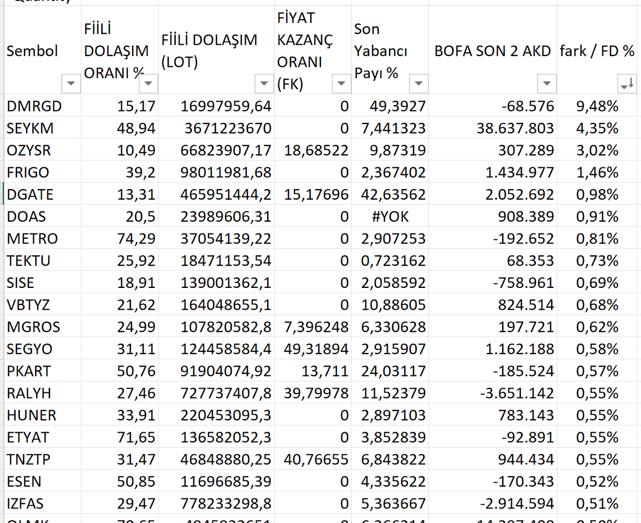Click the 71,65 float ratio for ETYAT
The height and width of the screenshot is (523, 641).
click(x=120, y=438)
